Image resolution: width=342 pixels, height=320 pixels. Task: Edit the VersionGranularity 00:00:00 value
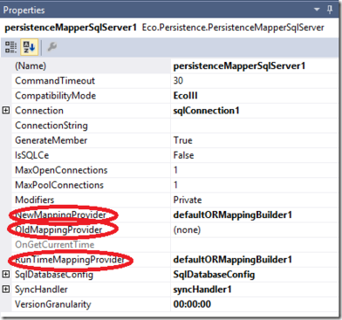[192, 304]
